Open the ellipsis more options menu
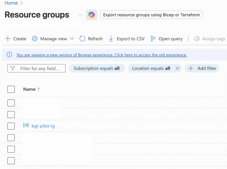This screenshot has height=169, width=227. (80, 15)
